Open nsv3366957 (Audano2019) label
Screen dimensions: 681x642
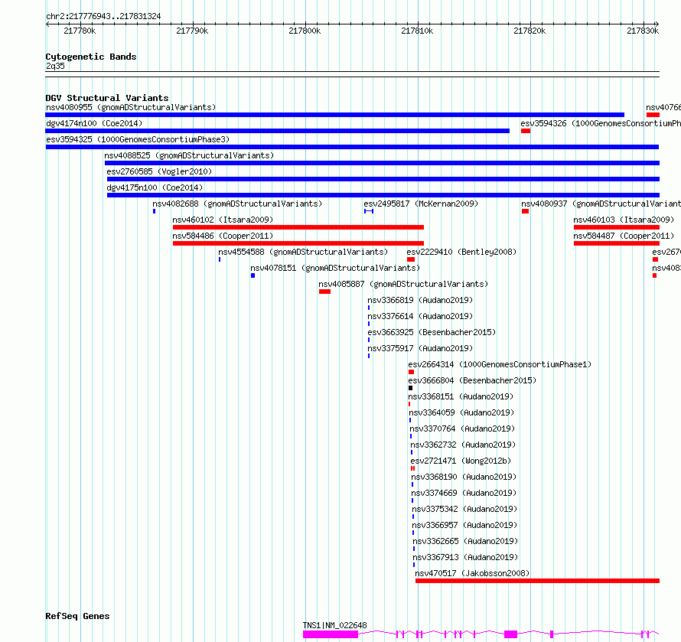point(464,525)
